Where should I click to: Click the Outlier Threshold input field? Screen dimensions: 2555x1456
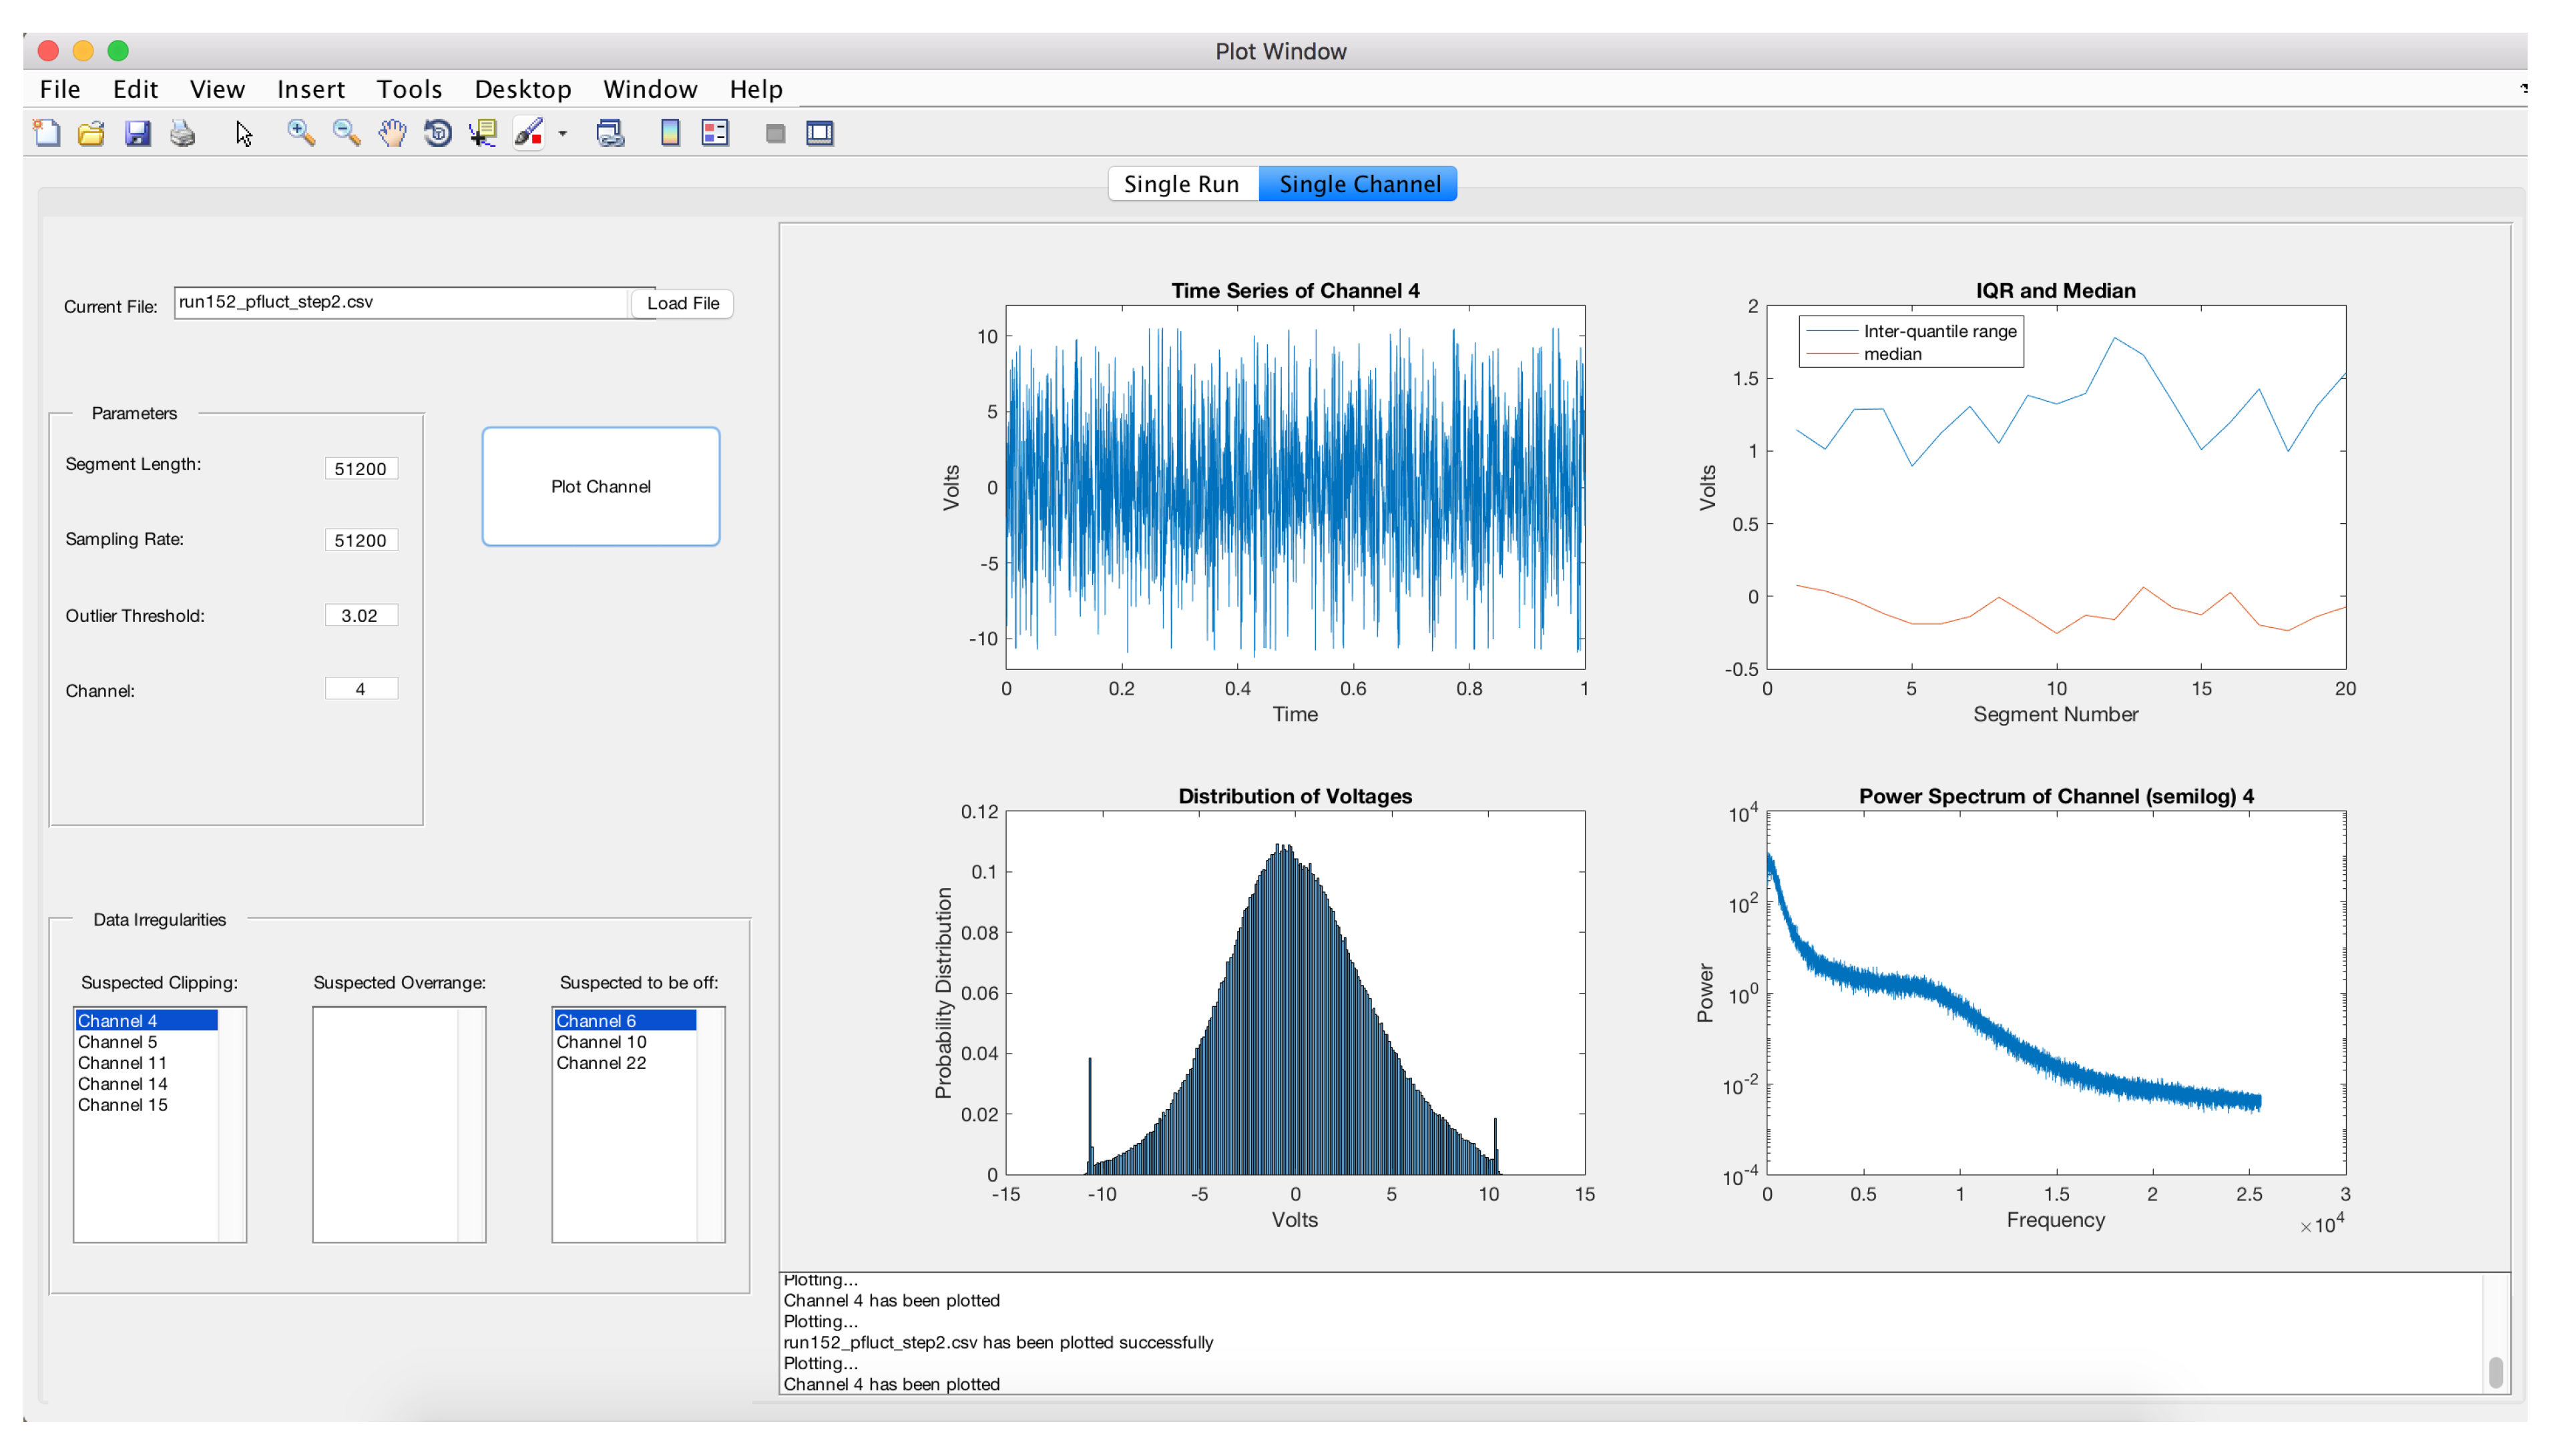(x=360, y=616)
